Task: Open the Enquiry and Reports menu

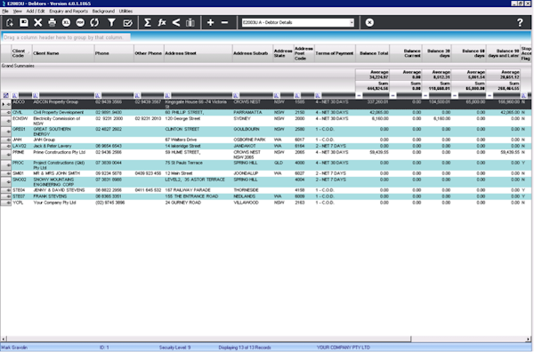Action: pyautogui.click(x=69, y=12)
